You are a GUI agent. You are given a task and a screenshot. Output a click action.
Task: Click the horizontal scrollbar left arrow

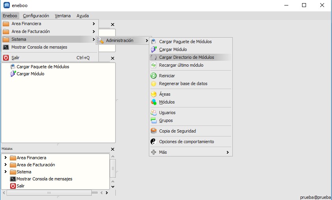coord(4,193)
